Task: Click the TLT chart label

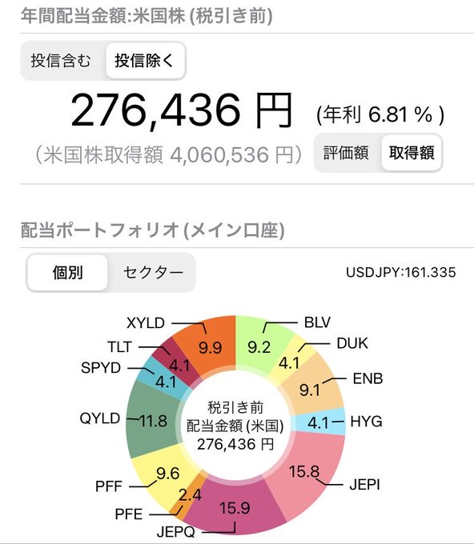Action: [120, 346]
